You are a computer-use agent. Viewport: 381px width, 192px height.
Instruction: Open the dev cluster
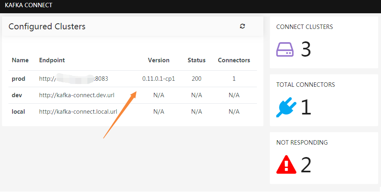[17, 95]
